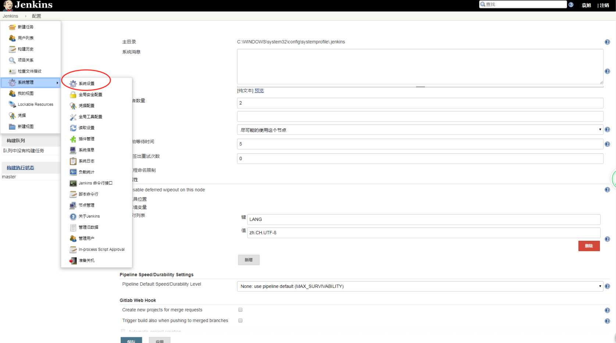616x343 pixels.
Task: Click the 我的视图 icon in the sidebar
Action: [12, 93]
